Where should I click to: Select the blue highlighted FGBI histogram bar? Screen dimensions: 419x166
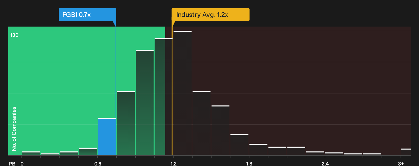point(107,137)
